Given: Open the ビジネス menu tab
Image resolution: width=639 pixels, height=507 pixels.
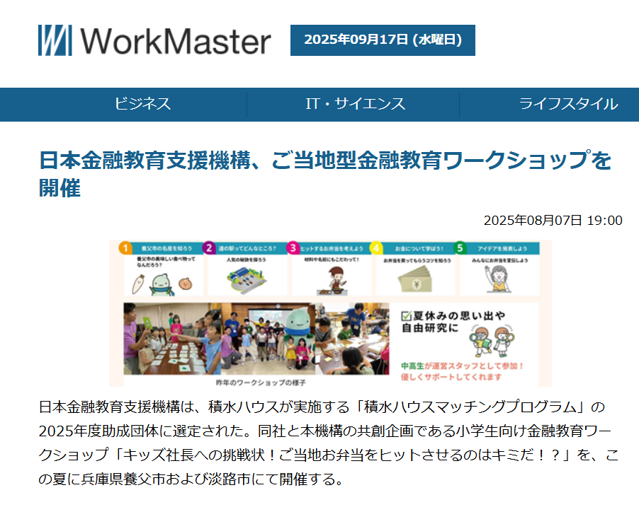Looking at the screenshot, I should 142,104.
